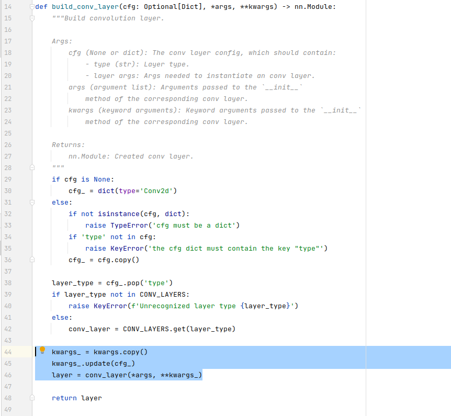The width and height of the screenshot is (451, 416).
Task: Click '- type (str): Layer type.' docstring line
Action: pyautogui.click(x=137, y=64)
